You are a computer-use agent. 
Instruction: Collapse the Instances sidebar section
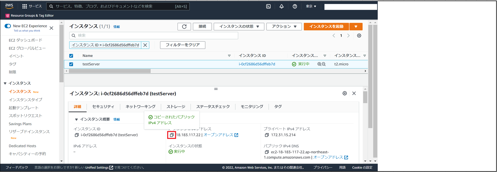(5, 83)
